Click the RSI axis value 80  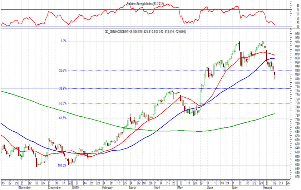coord(298,6)
